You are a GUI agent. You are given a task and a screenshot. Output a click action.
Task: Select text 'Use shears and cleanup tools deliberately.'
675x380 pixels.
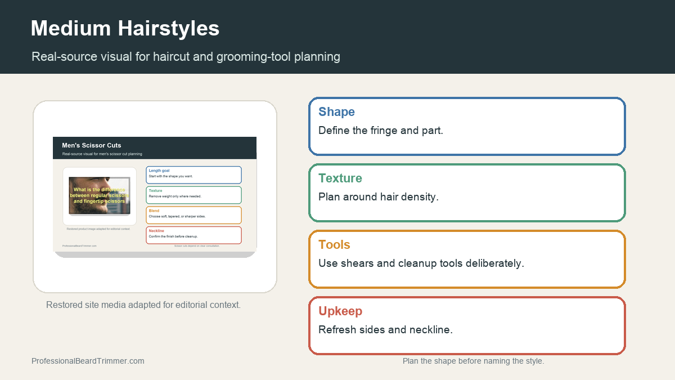tap(421, 263)
